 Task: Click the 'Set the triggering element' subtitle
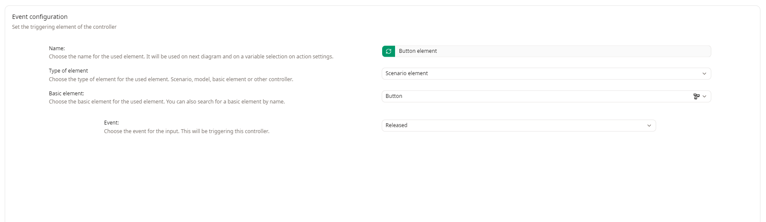coord(64,27)
